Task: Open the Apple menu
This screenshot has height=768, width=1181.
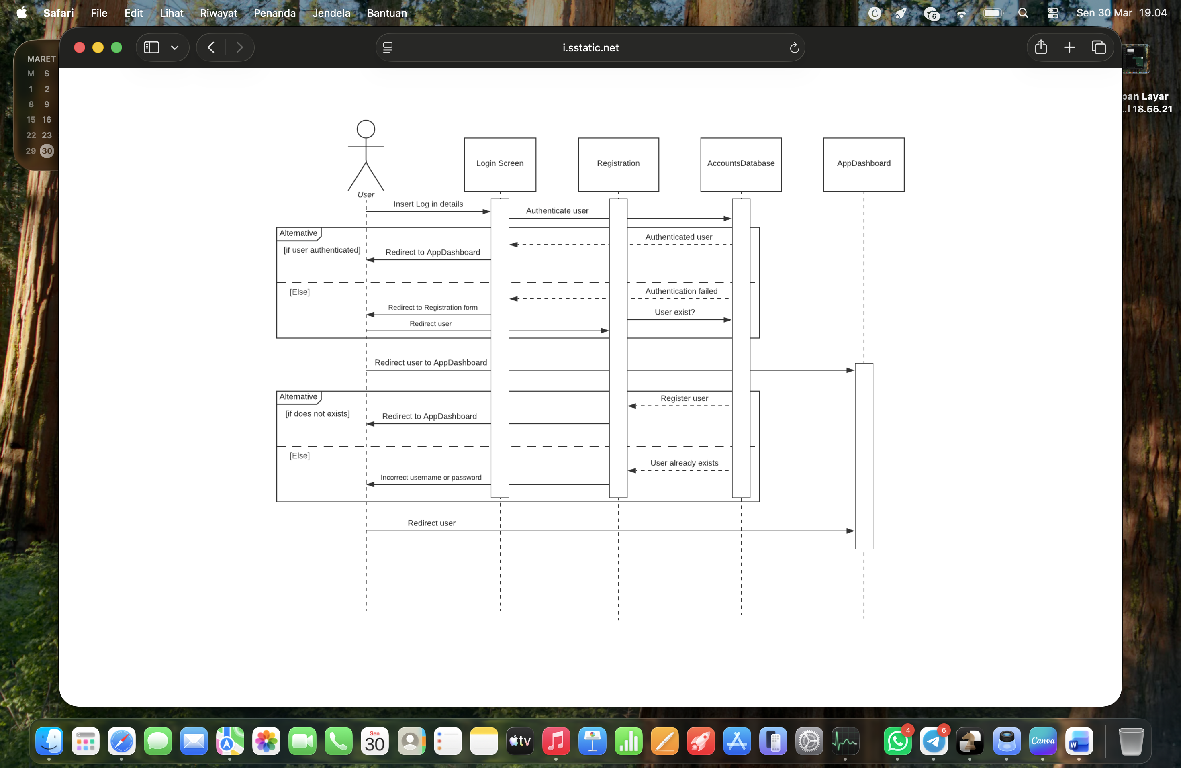Action: [x=21, y=13]
